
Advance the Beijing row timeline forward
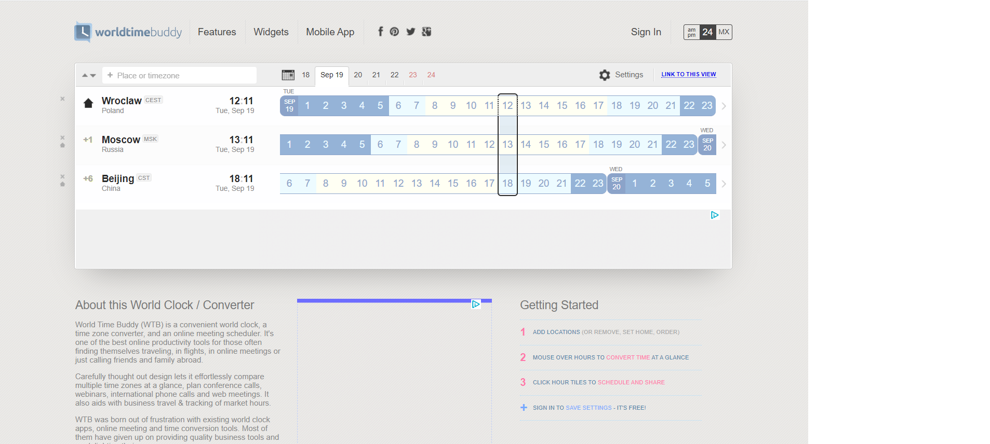coord(724,184)
